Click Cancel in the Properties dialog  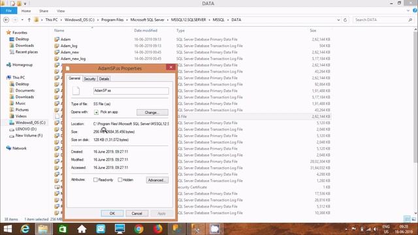coord(137,213)
